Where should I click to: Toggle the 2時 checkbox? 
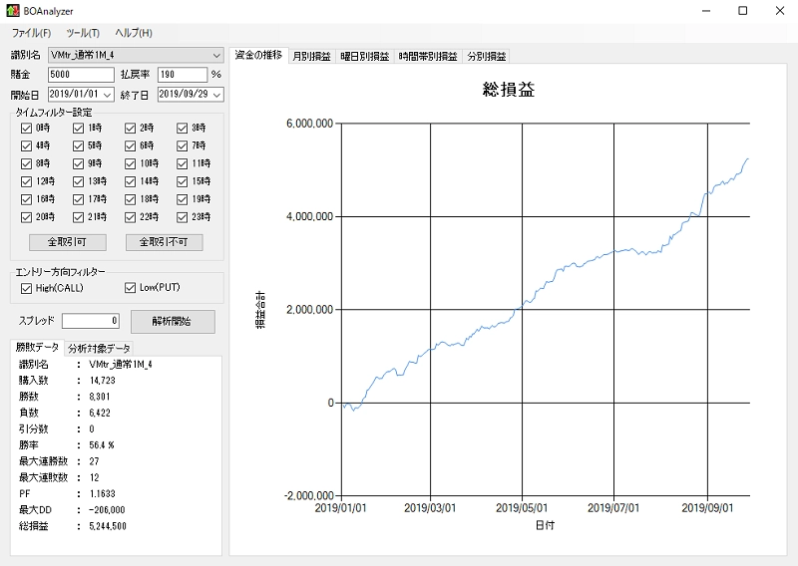pyautogui.click(x=131, y=129)
